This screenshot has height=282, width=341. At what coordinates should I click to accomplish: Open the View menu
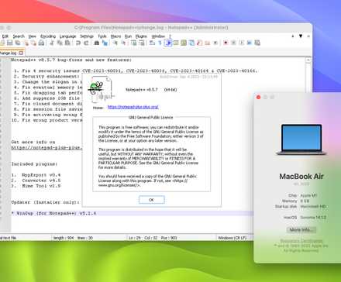click(33, 36)
